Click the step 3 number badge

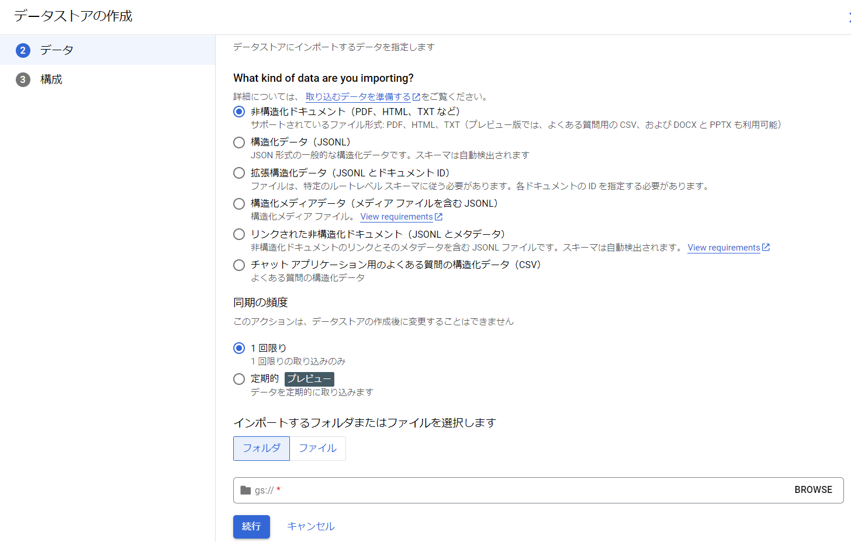(23, 79)
